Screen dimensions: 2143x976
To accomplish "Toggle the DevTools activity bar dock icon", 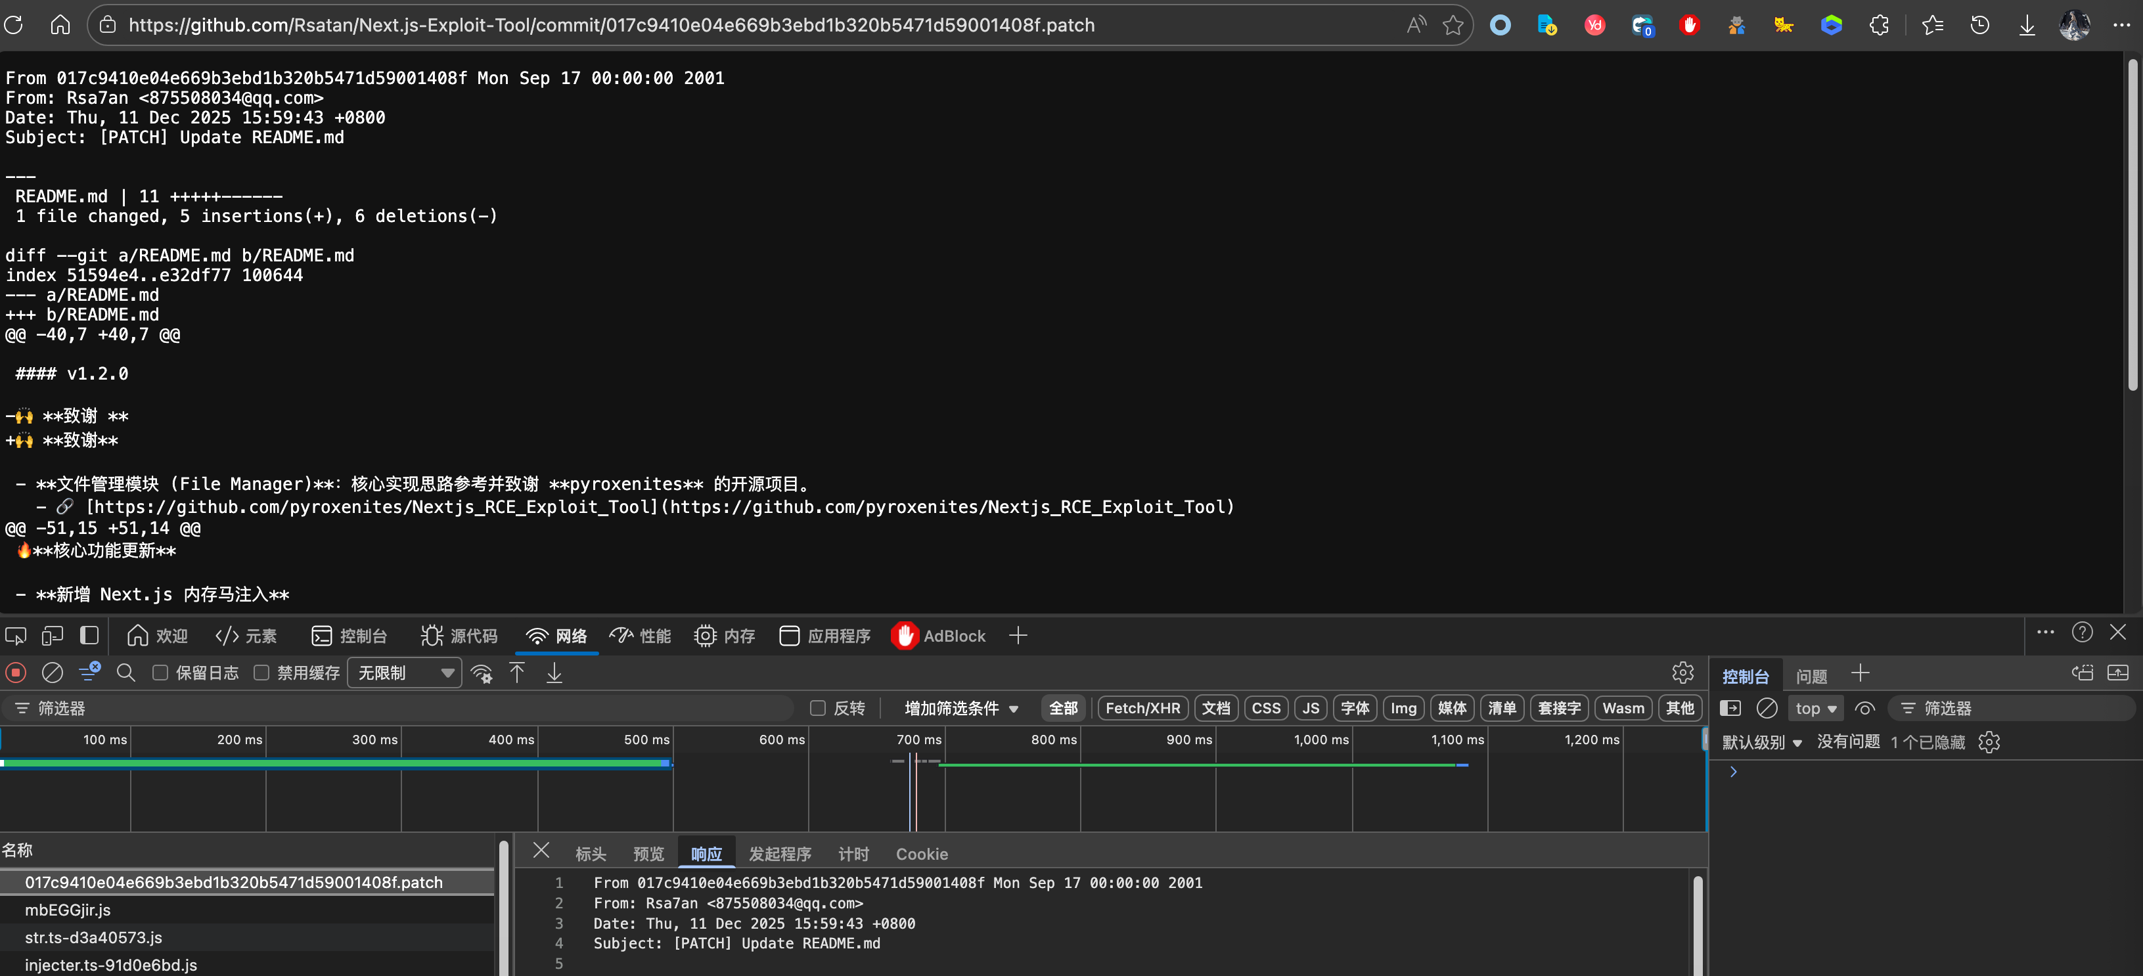I will pyautogui.click(x=89, y=636).
